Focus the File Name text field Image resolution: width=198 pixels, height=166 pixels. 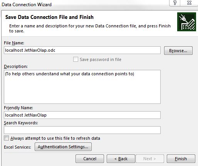pos(82,50)
